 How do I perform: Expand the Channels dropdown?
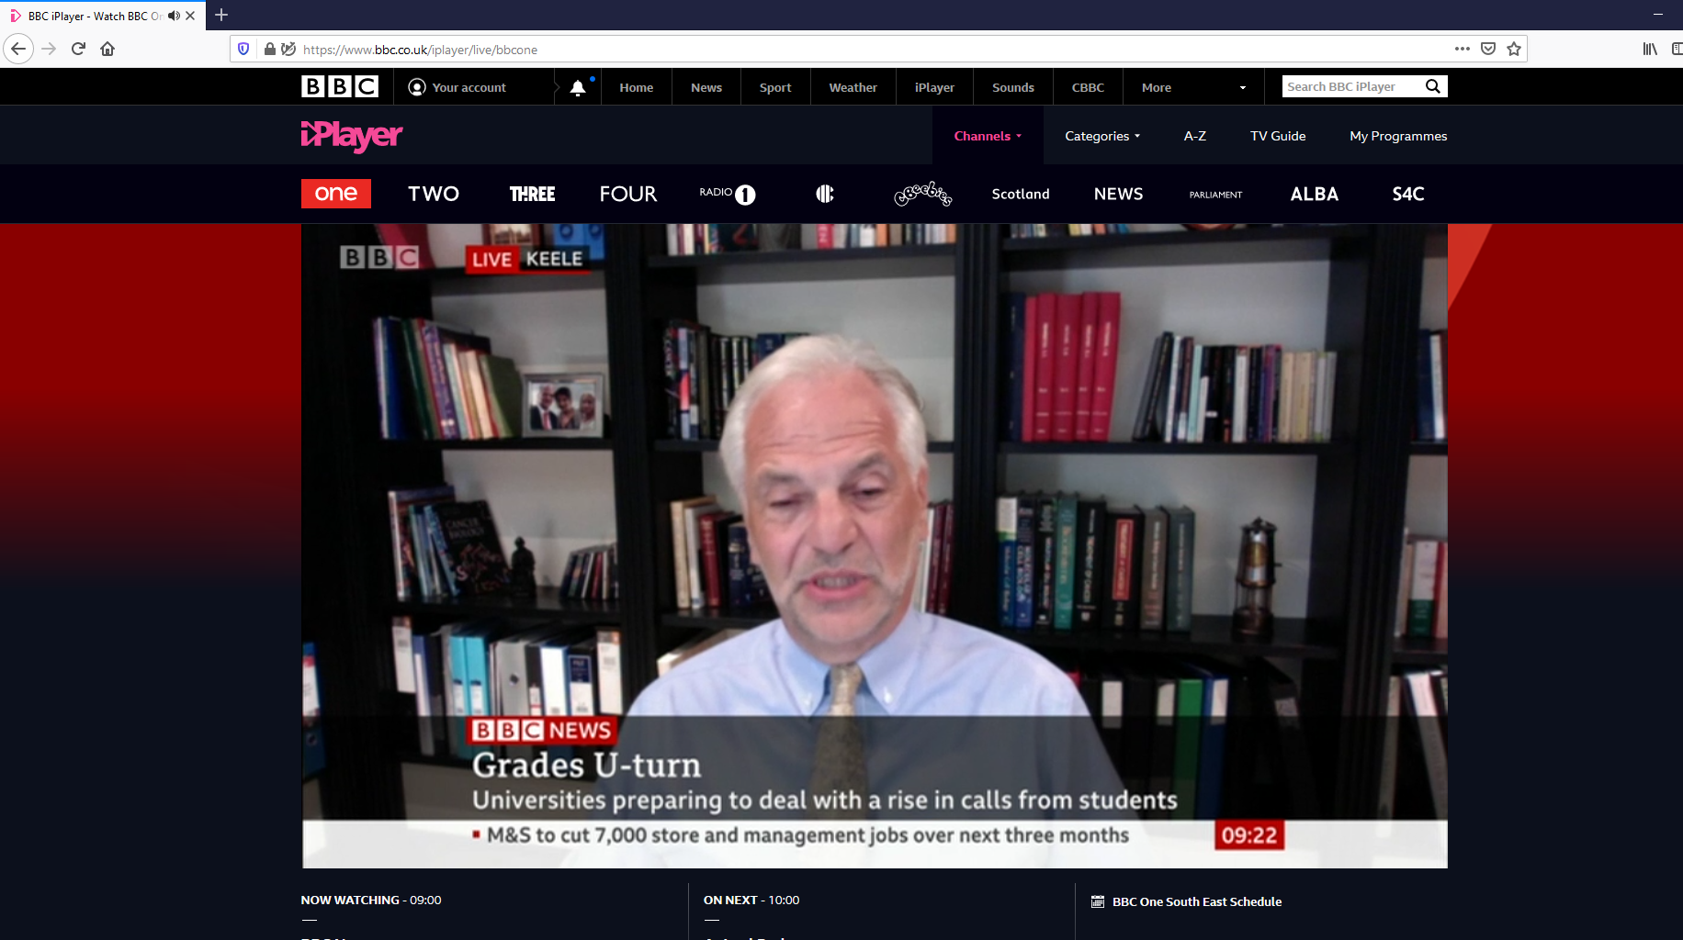tap(988, 136)
